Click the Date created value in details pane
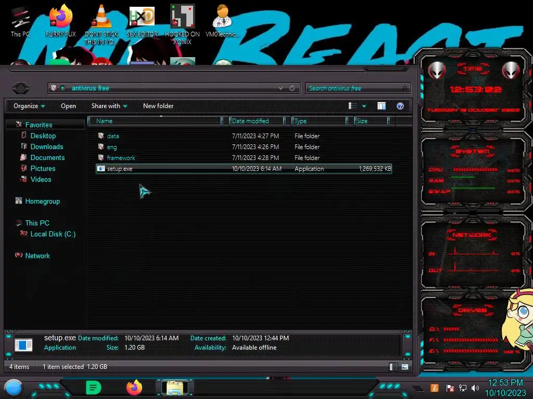This screenshot has height=399, width=533. [260, 338]
